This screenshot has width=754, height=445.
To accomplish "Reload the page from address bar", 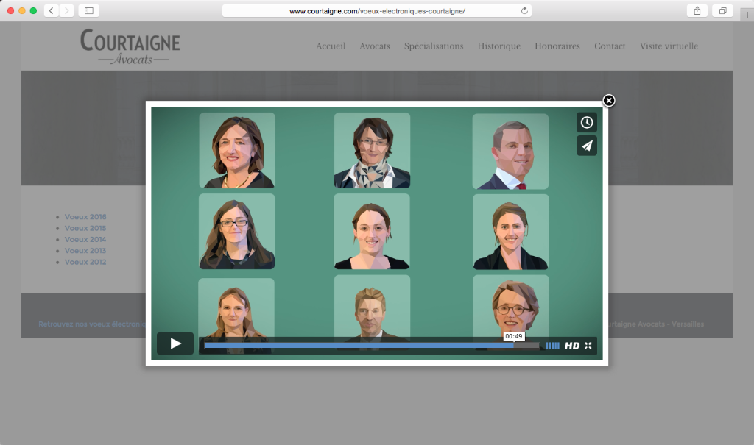I will [524, 11].
